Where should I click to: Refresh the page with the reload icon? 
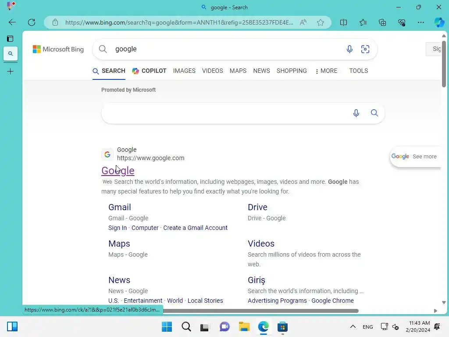pos(32,22)
